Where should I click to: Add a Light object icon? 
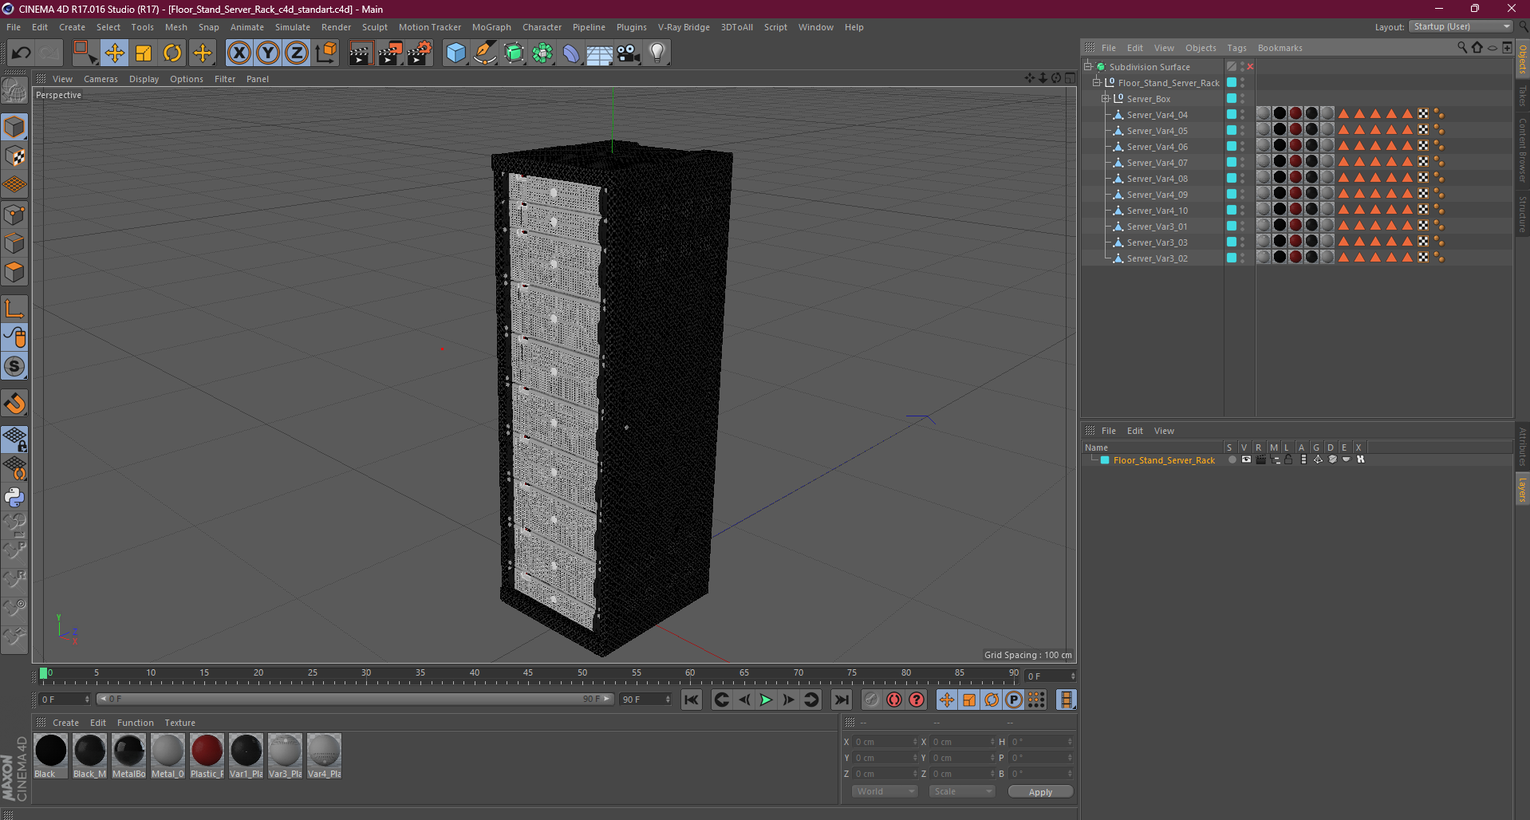[657, 53]
